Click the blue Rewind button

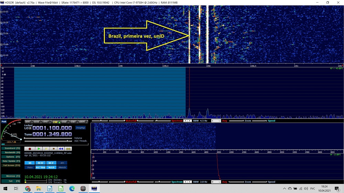tap(61, 149)
